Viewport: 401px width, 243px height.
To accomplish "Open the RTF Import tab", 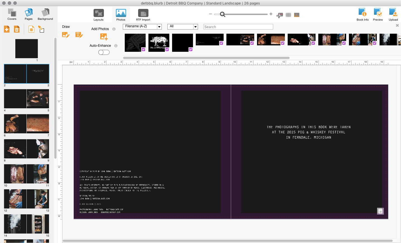I will coord(143,15).
